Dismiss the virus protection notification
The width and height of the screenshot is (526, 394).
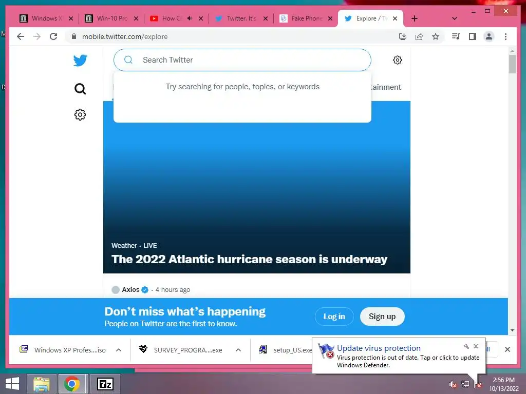(476, 346)
